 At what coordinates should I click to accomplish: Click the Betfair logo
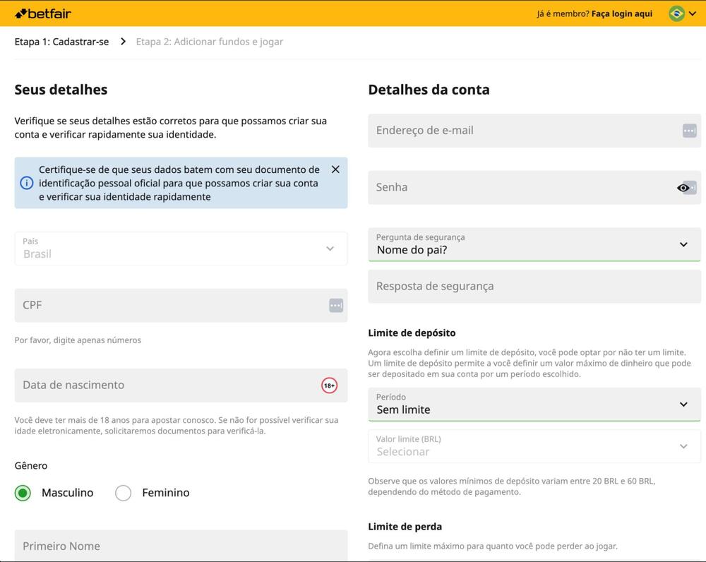point(43,13)
